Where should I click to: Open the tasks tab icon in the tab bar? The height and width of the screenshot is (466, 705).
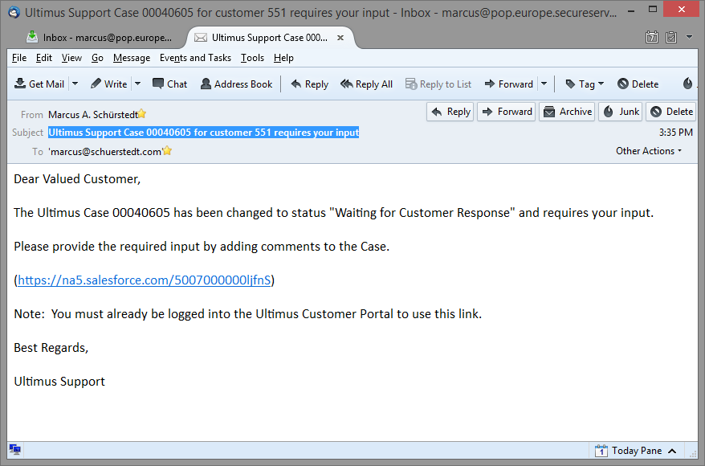coord(670,37)
